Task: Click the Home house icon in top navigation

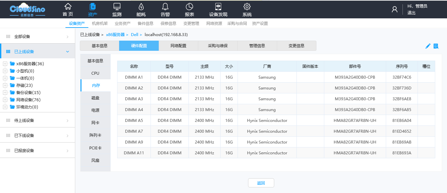Action: [68, 7]
